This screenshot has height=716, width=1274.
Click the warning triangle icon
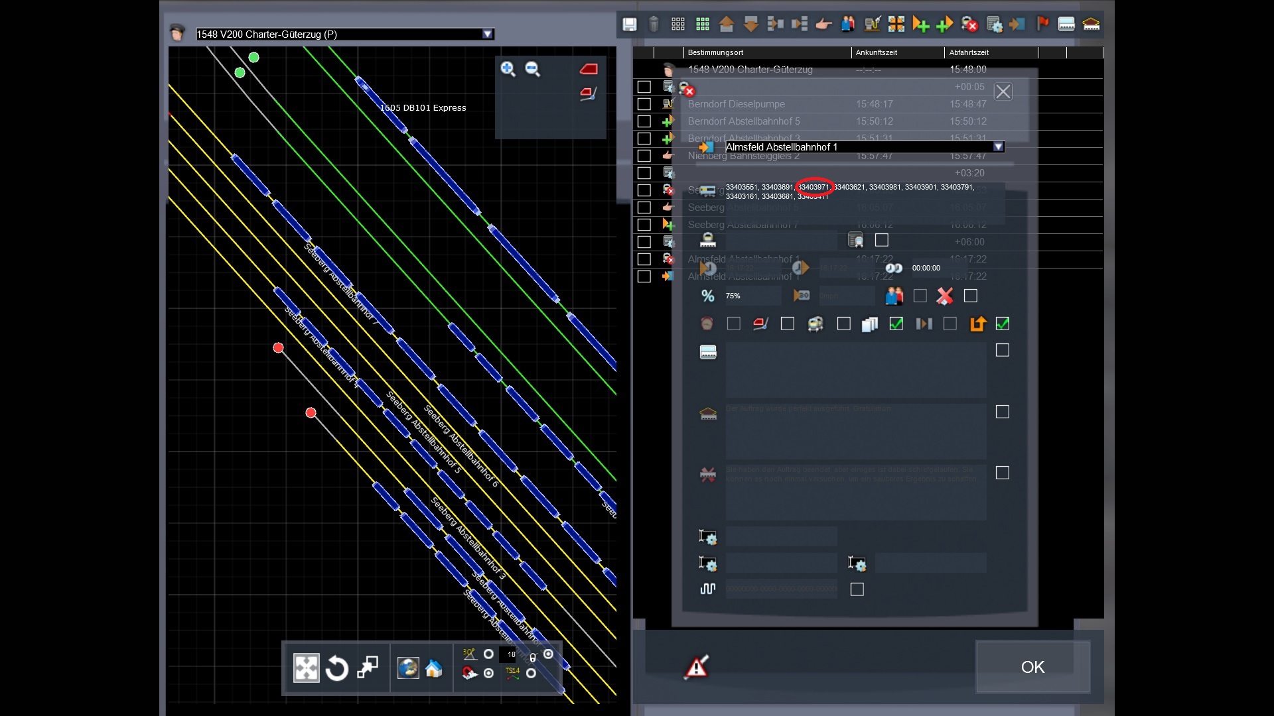pyautogui.click(x=696, y=667)
